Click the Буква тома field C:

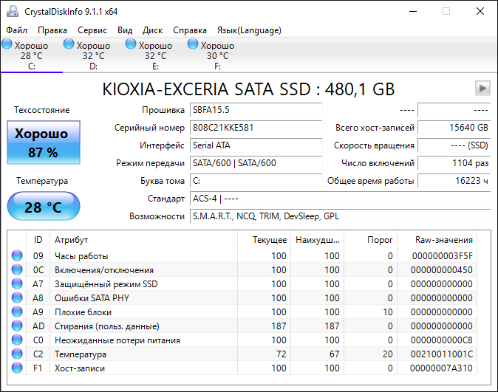point(256,181)
